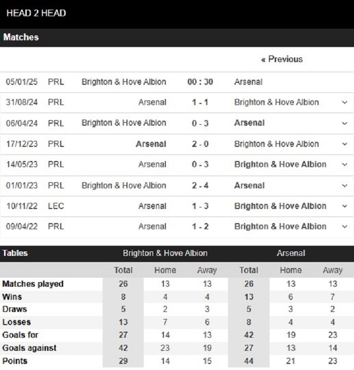Click Brighton & Hove Albion tables column header
Image resolution: width=354 pixels, height=370 pixels.
[x=165, y=253]
